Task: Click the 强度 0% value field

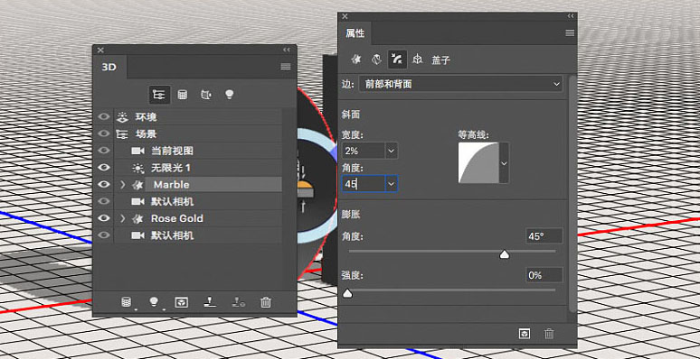Action: (x=544, y=275)
